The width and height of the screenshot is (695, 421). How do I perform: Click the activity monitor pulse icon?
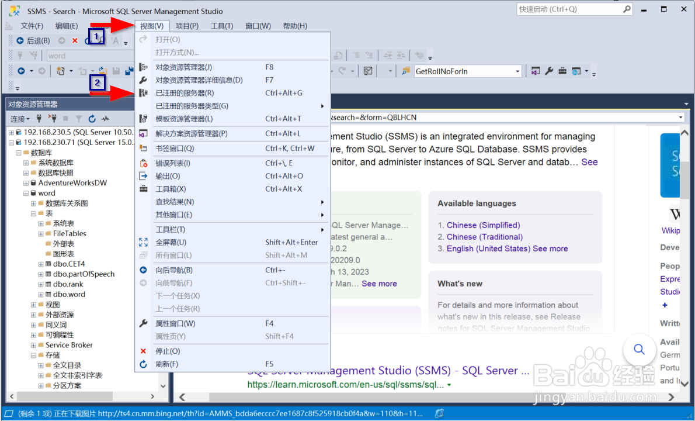[105, 119]
